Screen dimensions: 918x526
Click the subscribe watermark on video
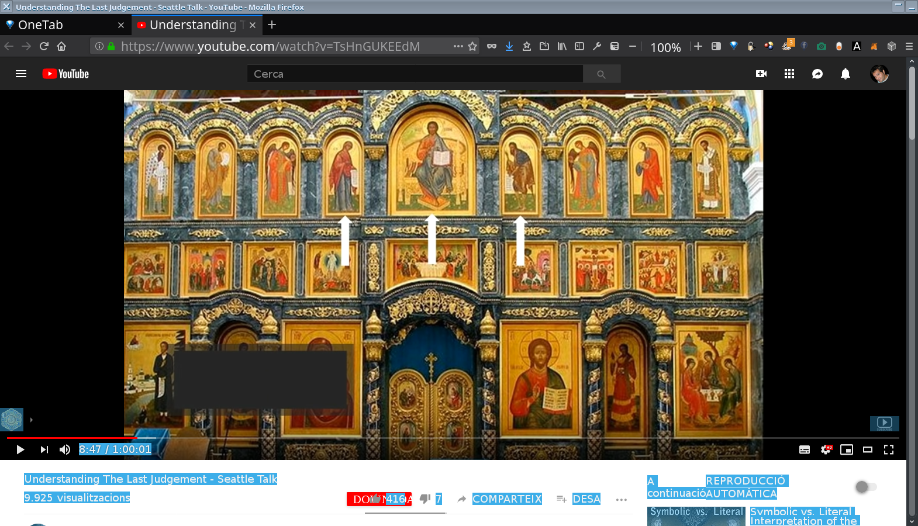pos(885,423)
